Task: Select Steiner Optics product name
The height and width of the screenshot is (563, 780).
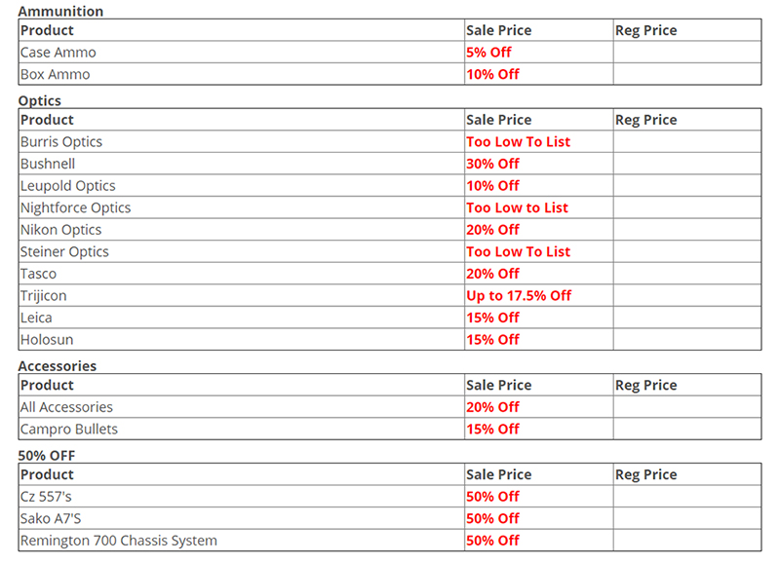Action: click(x=64, y=252)
